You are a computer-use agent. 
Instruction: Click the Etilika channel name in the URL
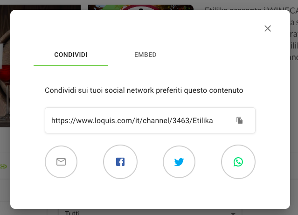(x=202, y=120)
